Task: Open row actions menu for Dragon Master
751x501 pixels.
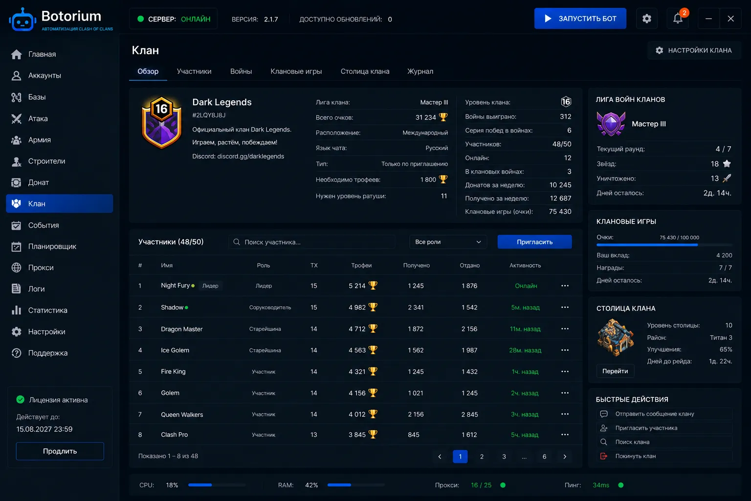Action: 565,329
